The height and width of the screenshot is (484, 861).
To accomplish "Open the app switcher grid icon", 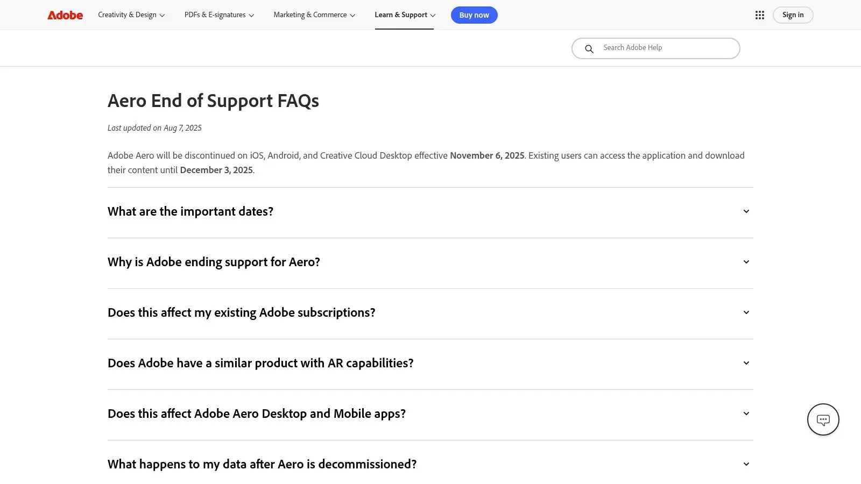I will tap(759, 15).
